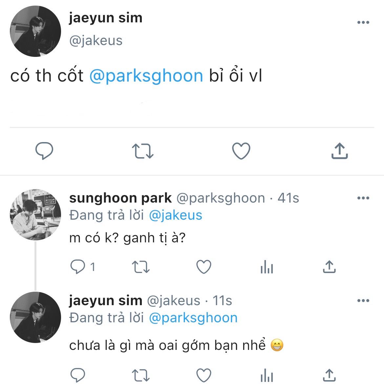Open jaeyun sim's top profile picture
Image resolution: width=384 pixels, height=391 pixels.
point(35,31)
